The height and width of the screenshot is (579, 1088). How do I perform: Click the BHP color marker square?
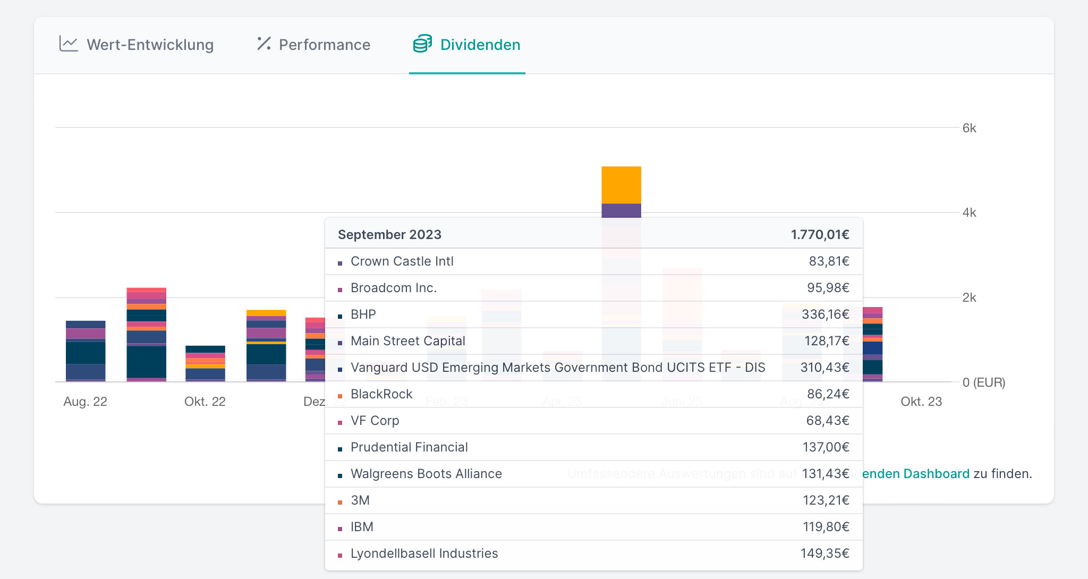[340, 317]
